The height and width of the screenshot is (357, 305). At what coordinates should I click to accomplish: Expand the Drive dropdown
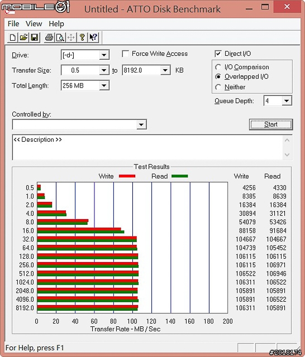pos(104,55)
